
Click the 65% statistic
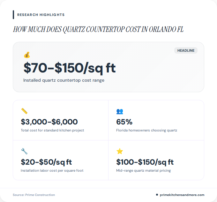[x=124, y=122]
